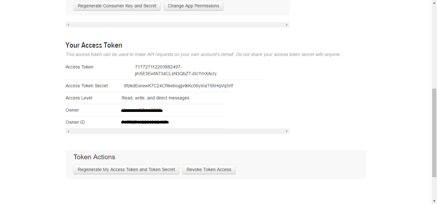Click right arrow of the upper horizontal scrollbar

tap(287, 25)
